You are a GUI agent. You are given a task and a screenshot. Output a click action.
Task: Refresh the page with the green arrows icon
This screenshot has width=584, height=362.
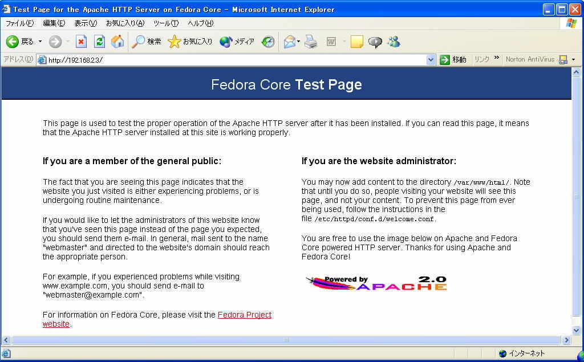point(99,42)
